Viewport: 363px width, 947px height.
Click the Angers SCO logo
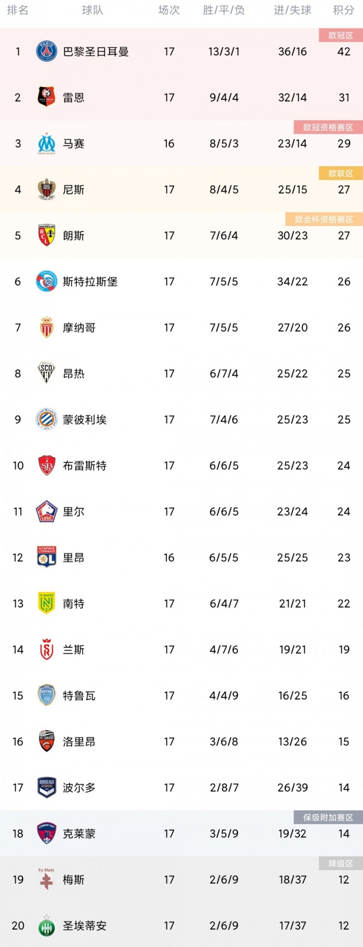pos(46,373)
